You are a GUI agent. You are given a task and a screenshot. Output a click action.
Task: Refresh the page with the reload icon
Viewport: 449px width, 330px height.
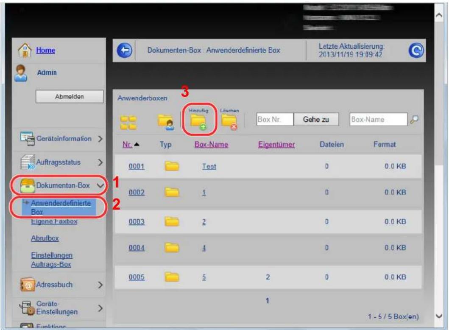[416, 50]
